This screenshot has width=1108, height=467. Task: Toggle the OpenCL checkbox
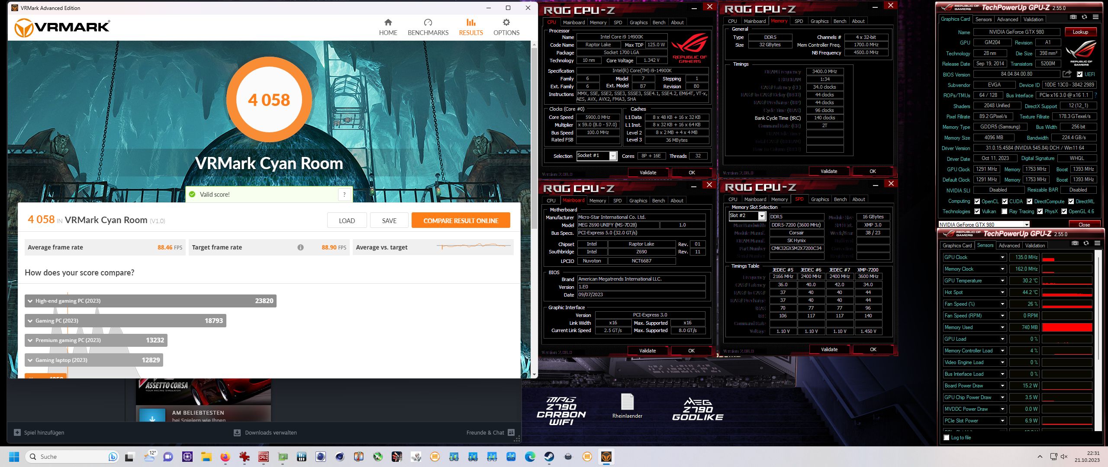click(977, 202)
